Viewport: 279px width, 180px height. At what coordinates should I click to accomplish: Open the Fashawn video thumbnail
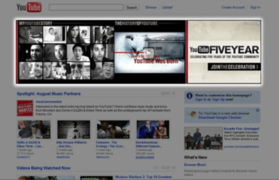(x=113, y=130)
